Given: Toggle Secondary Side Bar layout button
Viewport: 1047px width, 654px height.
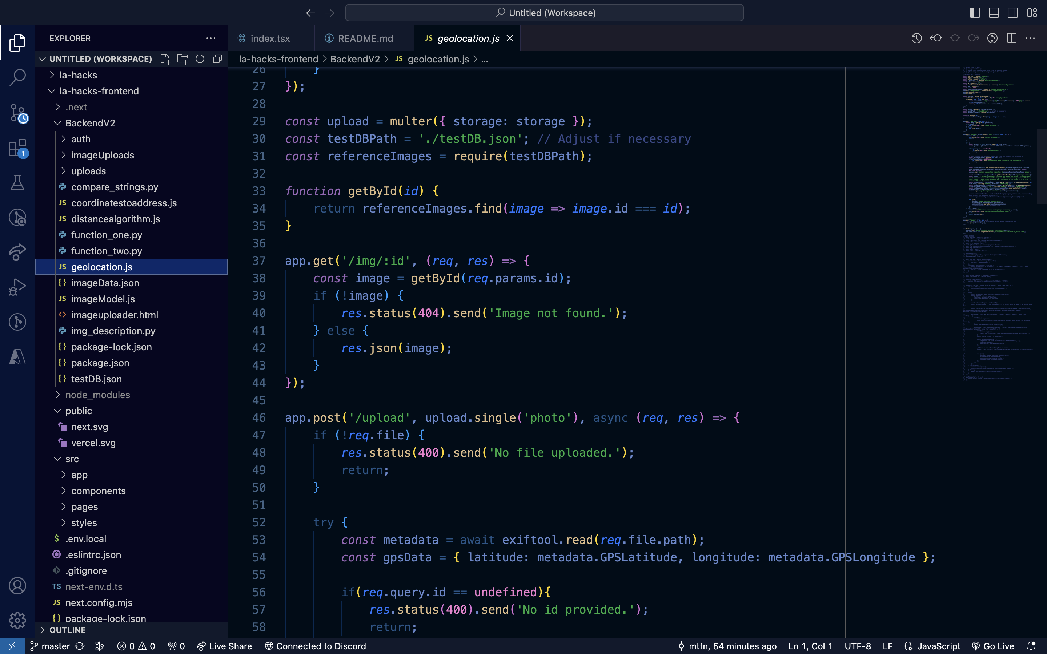Looking at the screenshot, I should click(1013, 13).
